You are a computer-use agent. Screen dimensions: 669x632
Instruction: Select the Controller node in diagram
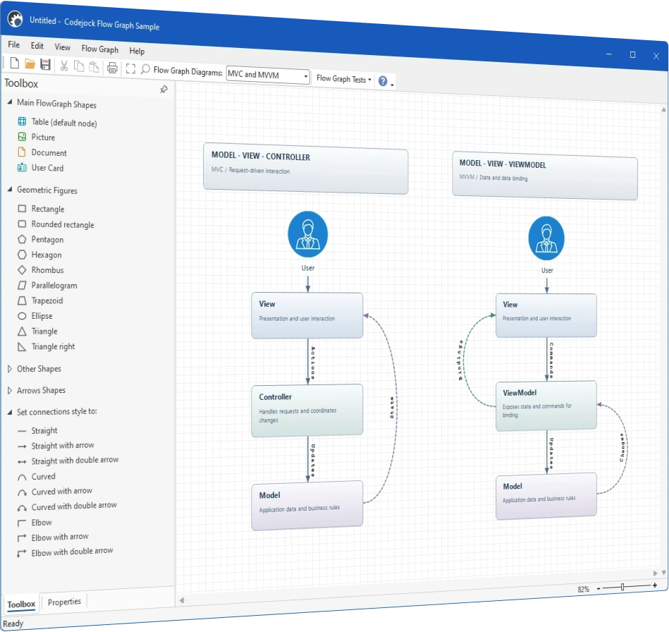pyautogui.click(x=307, y=411)
